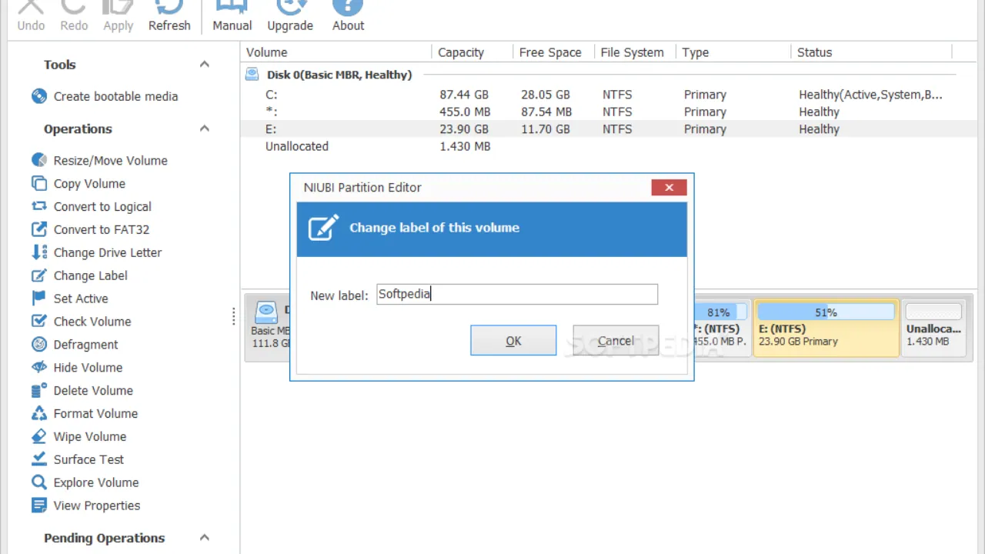Select the E: (NTFS) partition block
This screenshot has width=985, height=554.
click(826, 328)
